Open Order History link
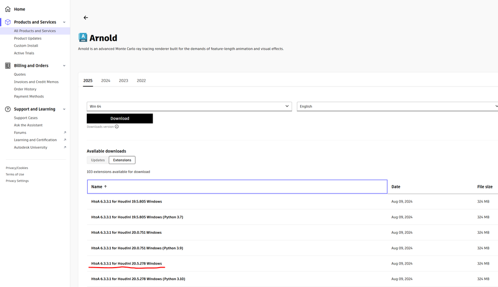The image size is (498, 287). coord(25,89)
